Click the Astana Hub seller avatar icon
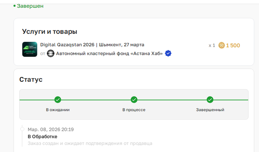This screenshot has height=152, width=259. (51, 54)
